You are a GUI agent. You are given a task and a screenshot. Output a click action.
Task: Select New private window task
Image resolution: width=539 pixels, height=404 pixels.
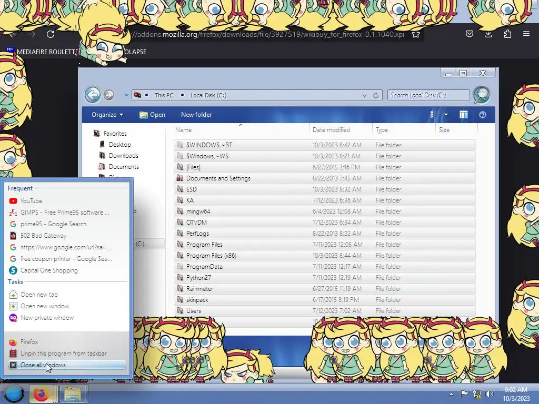tap(67, 318)
